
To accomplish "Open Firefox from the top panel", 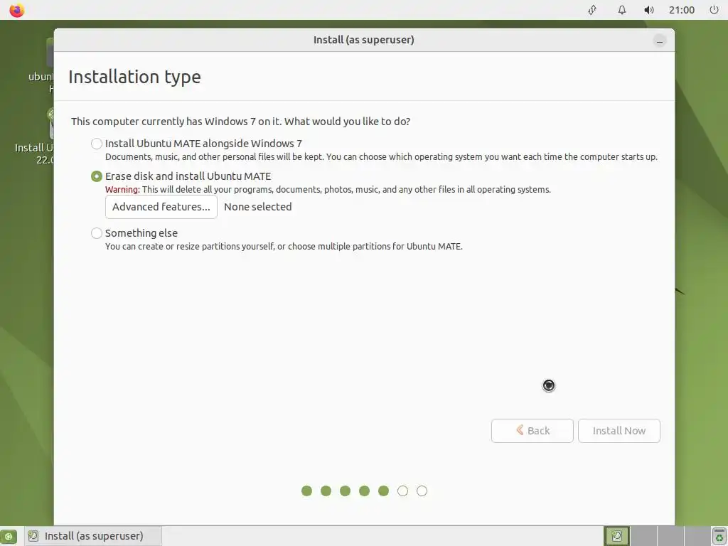I will click(17, 10).
